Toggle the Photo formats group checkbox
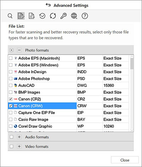 [x=11, y=50]
